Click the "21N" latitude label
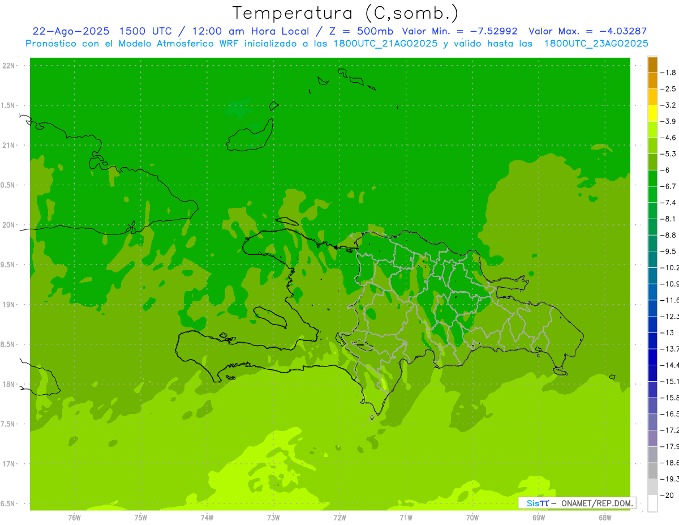 tap(9, 146)
